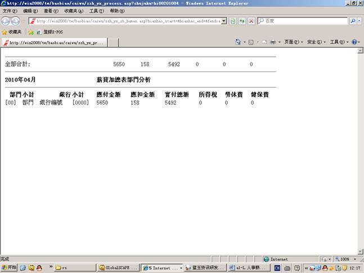This screenshot has height=273, width=364.
Task: Click the browser Back button
Action: click(6, 21)
